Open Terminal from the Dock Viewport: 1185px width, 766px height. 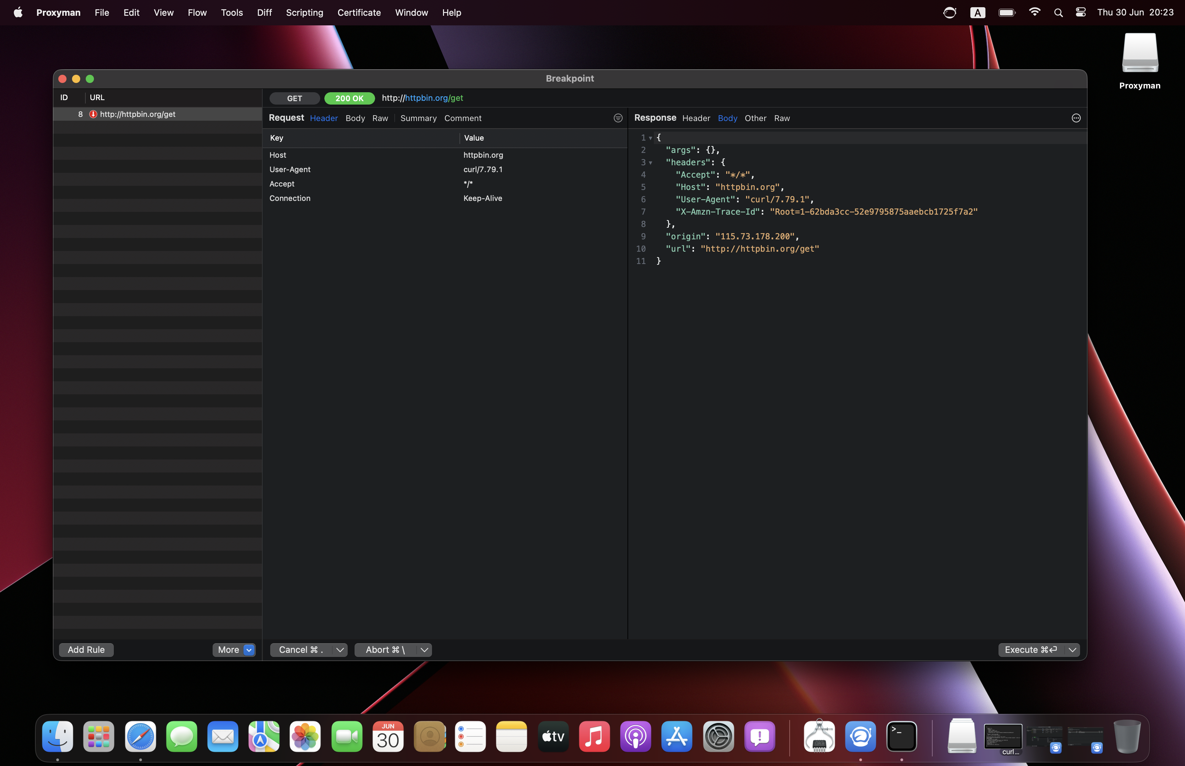tap(901, 737)
